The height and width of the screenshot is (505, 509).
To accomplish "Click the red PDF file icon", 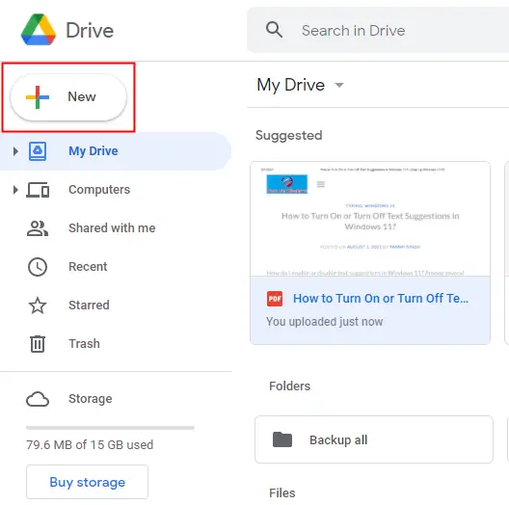I will pyautogui.click(x=275, y=299).
